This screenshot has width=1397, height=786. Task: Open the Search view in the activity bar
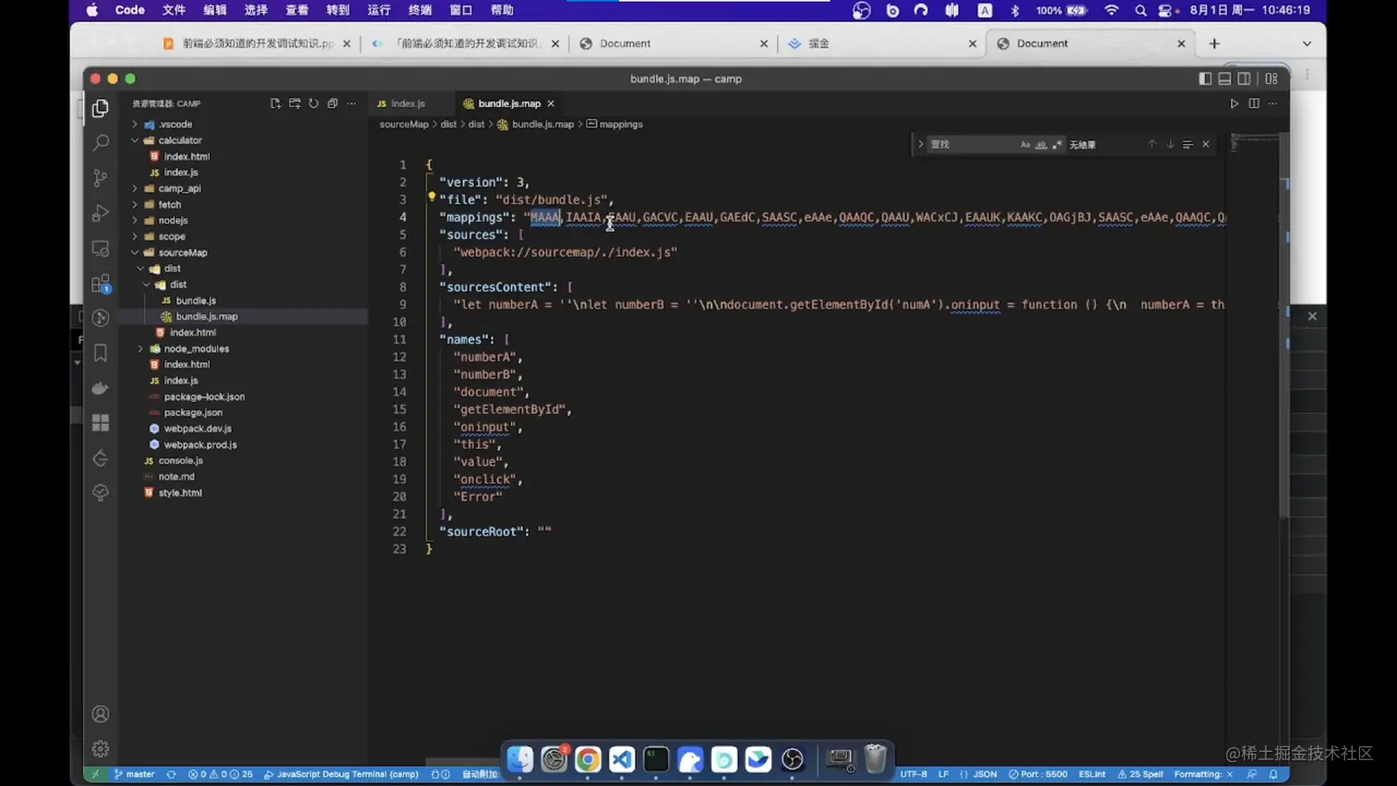[100, 143]
